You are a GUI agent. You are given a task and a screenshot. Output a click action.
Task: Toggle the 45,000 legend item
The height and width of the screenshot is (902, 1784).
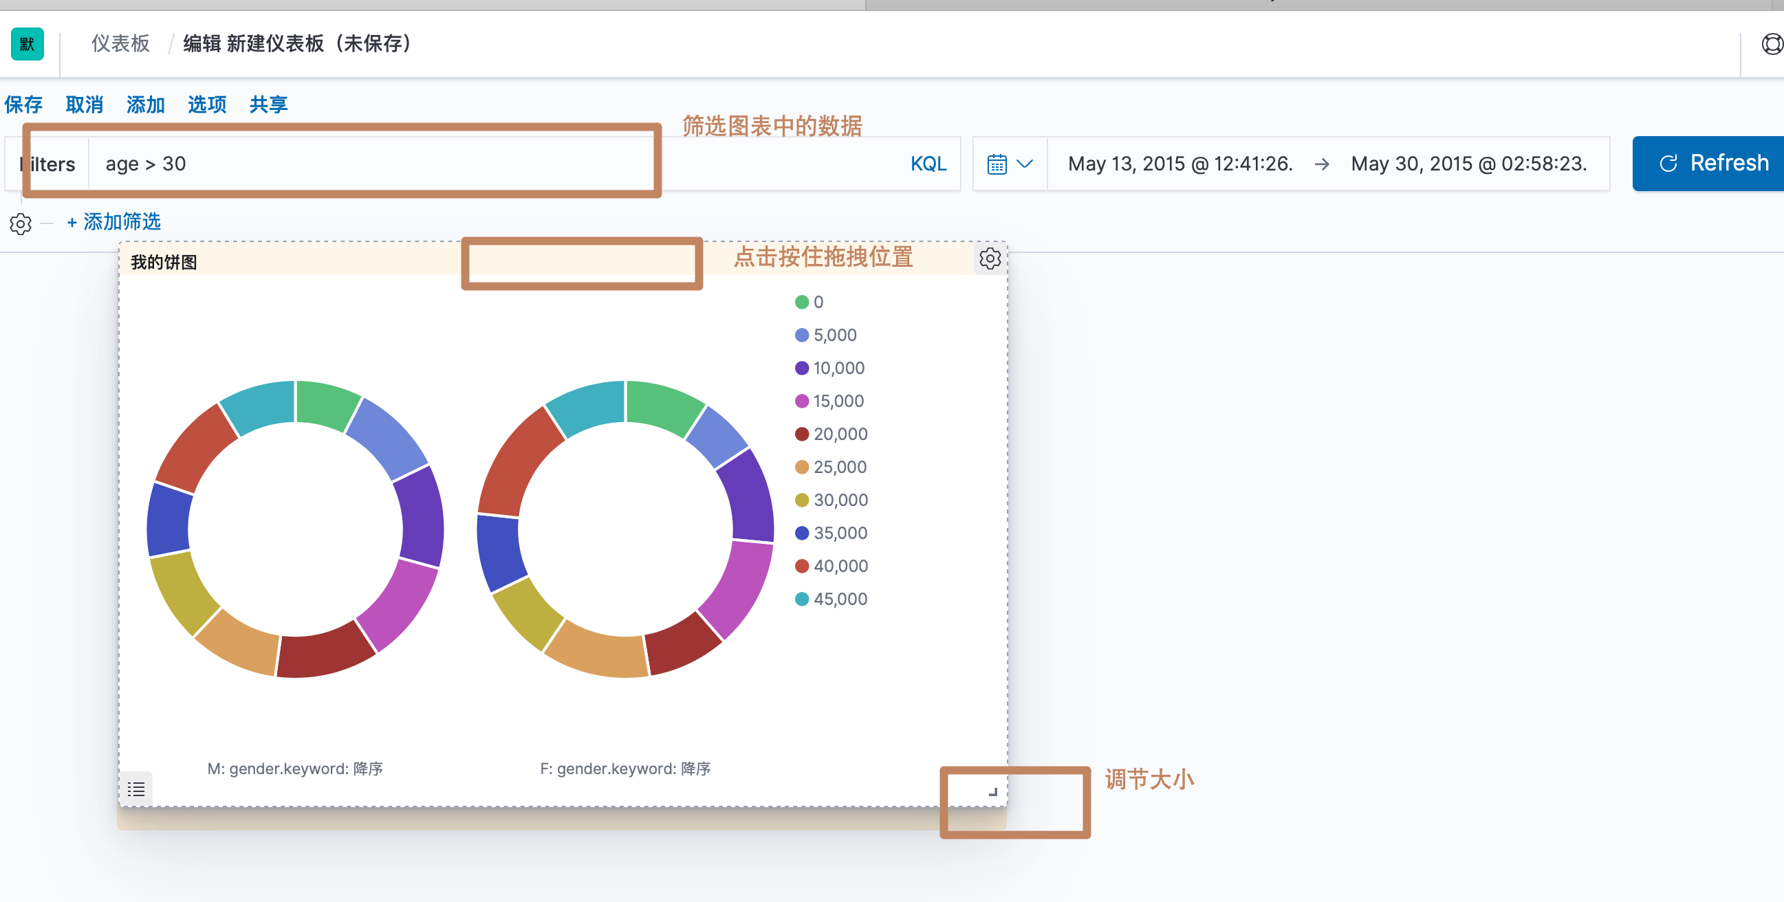coord(839,599)
